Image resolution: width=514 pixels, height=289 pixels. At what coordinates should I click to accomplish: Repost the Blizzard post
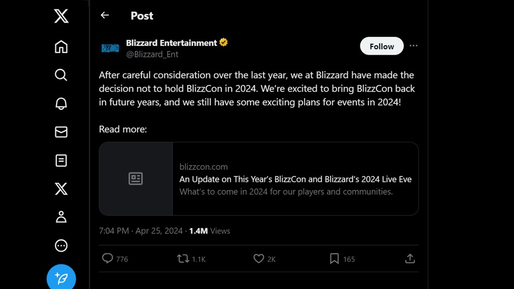tap(183, 259)
